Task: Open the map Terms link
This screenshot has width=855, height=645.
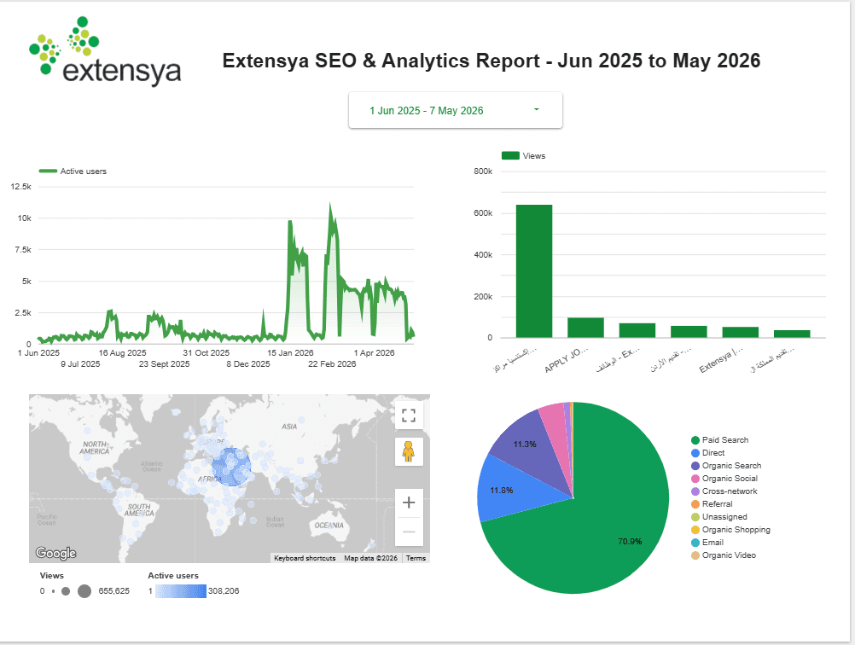Action: click(416, 558)
